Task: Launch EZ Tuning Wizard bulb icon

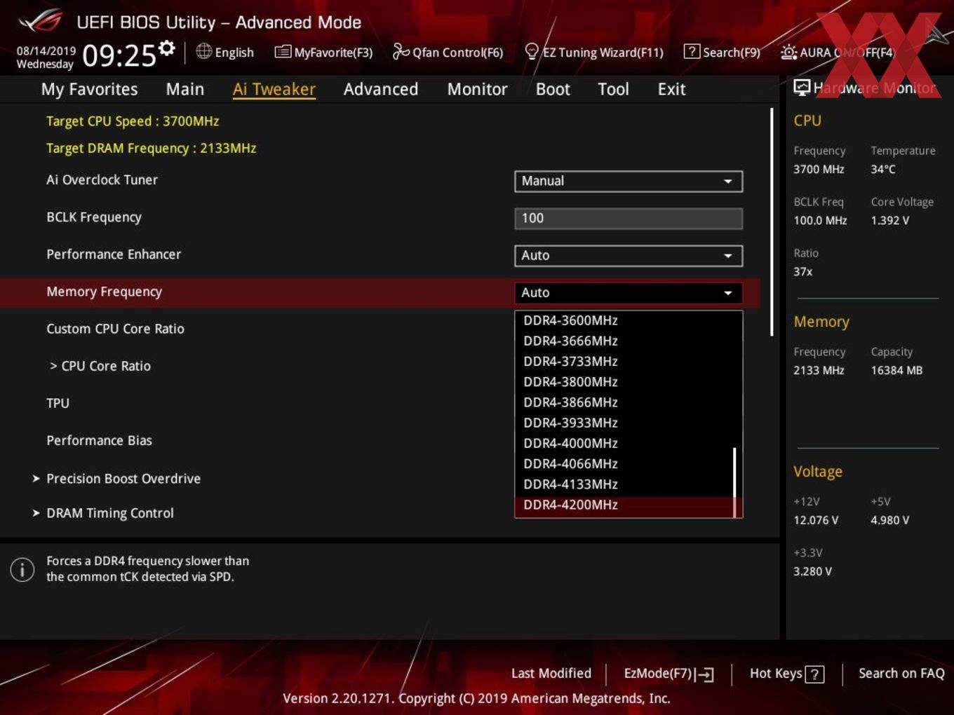Action: [532, 51]
